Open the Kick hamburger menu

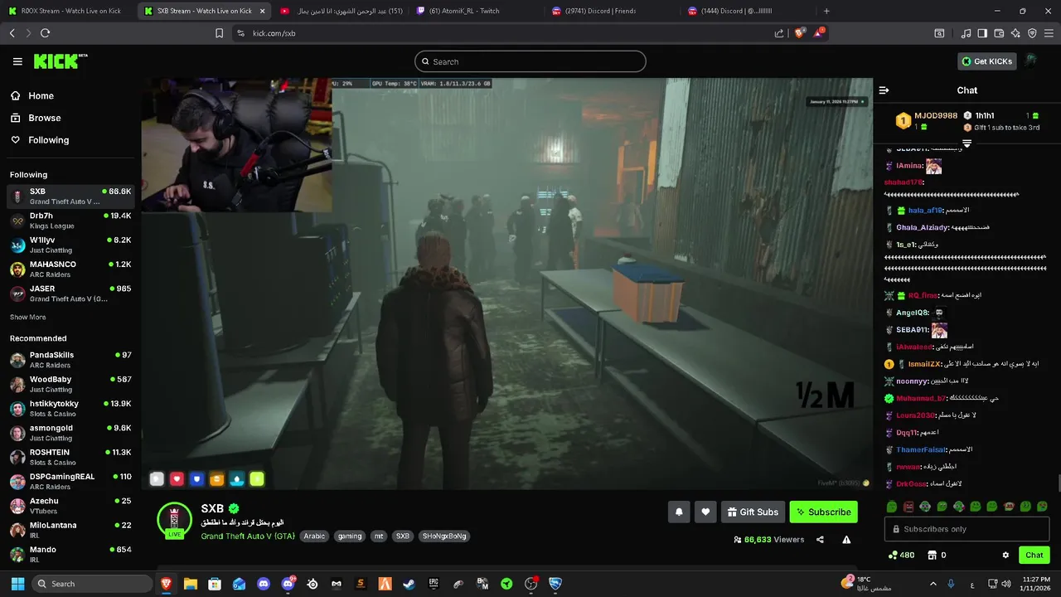pos(17,61)
